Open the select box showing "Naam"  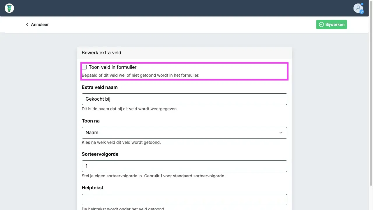181,133
